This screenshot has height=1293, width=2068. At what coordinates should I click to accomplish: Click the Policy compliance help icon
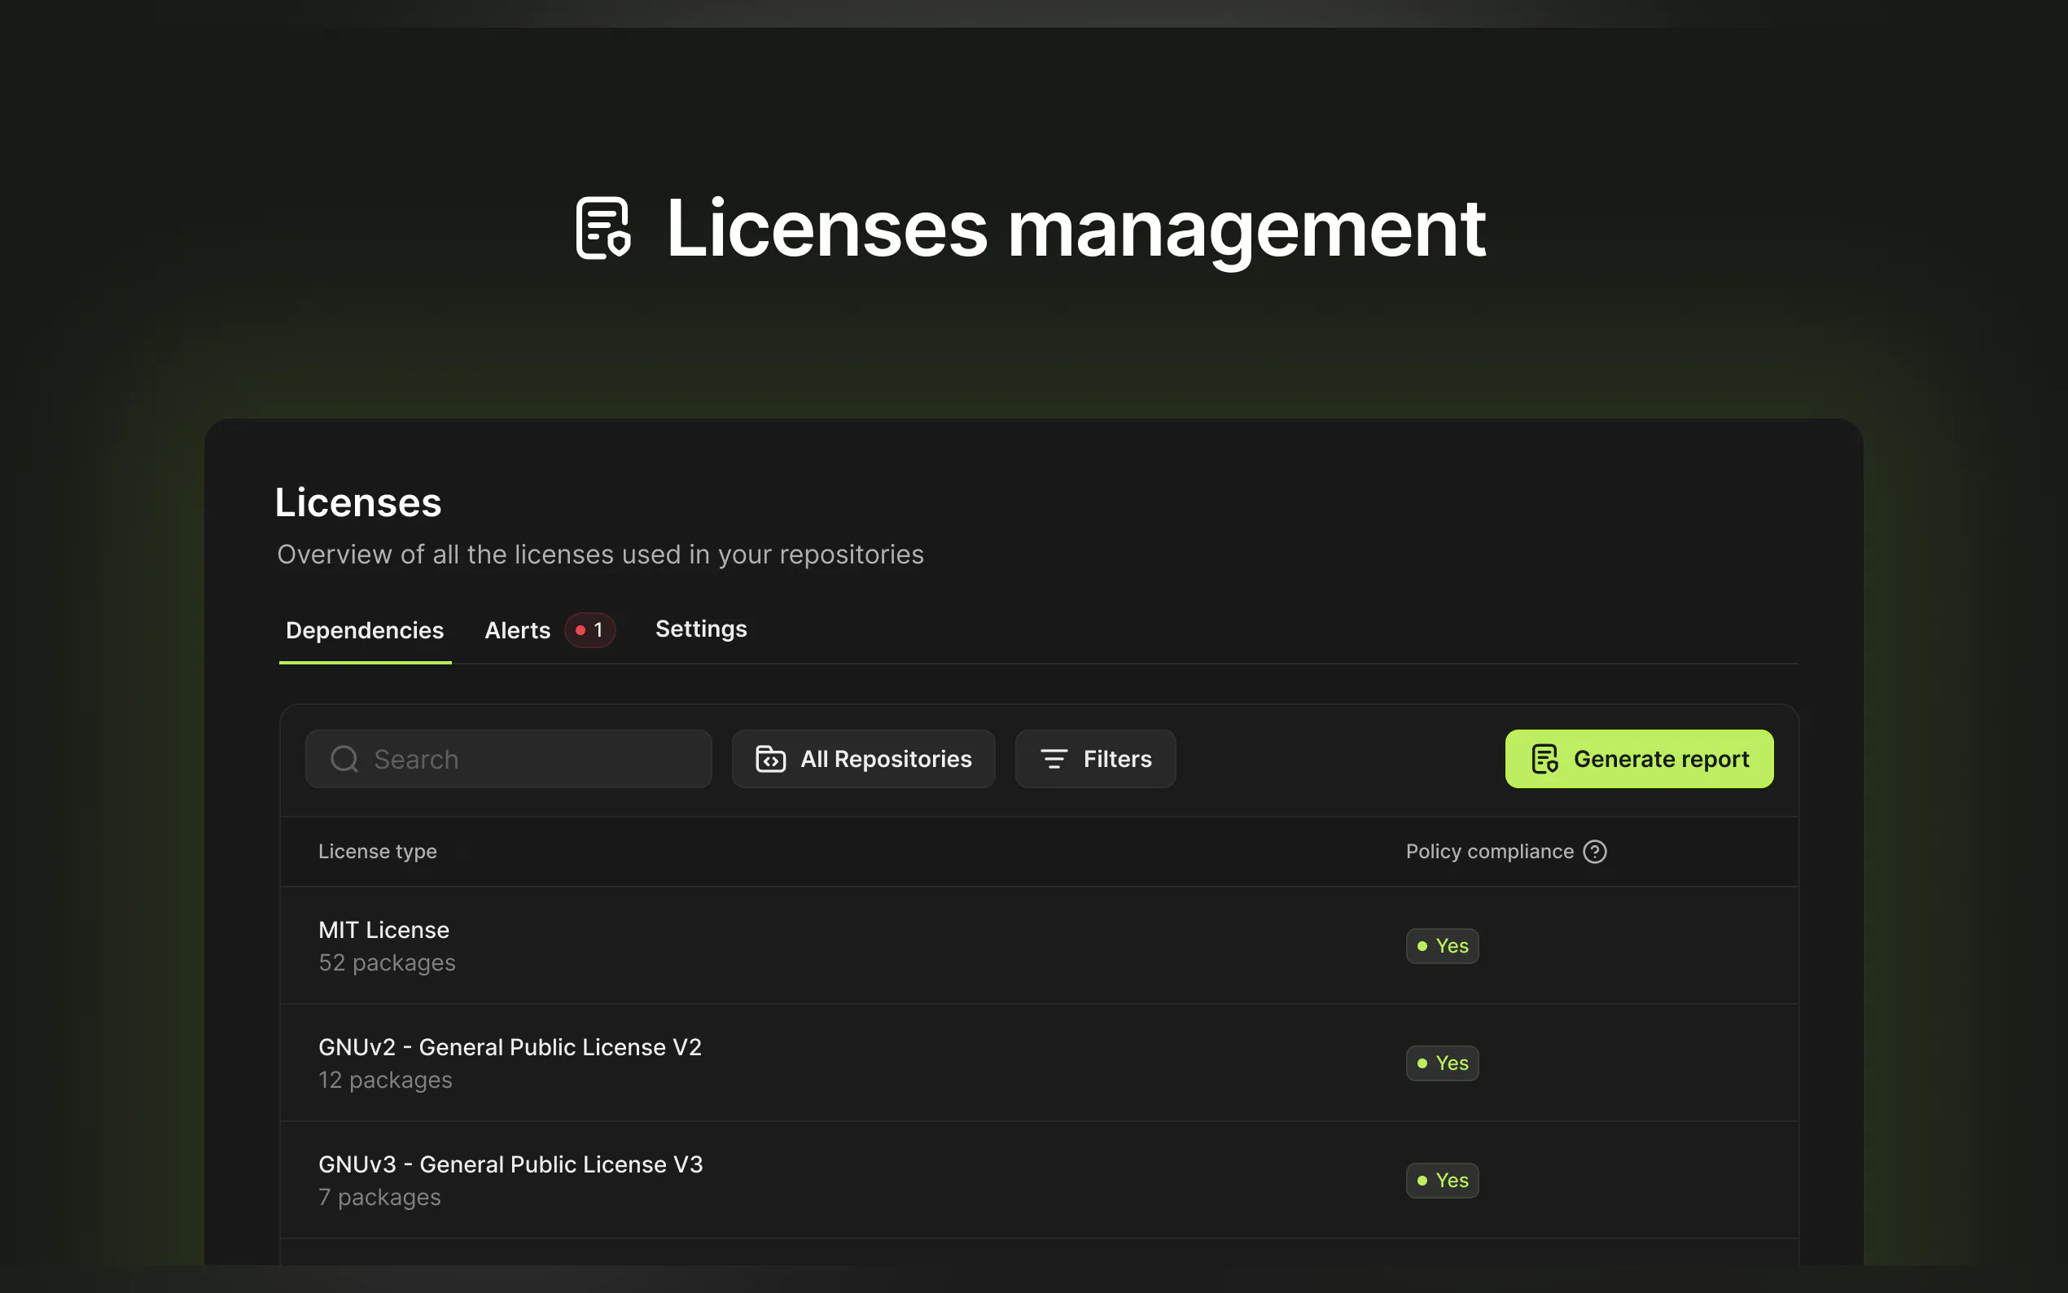(x=1594, y=852)
